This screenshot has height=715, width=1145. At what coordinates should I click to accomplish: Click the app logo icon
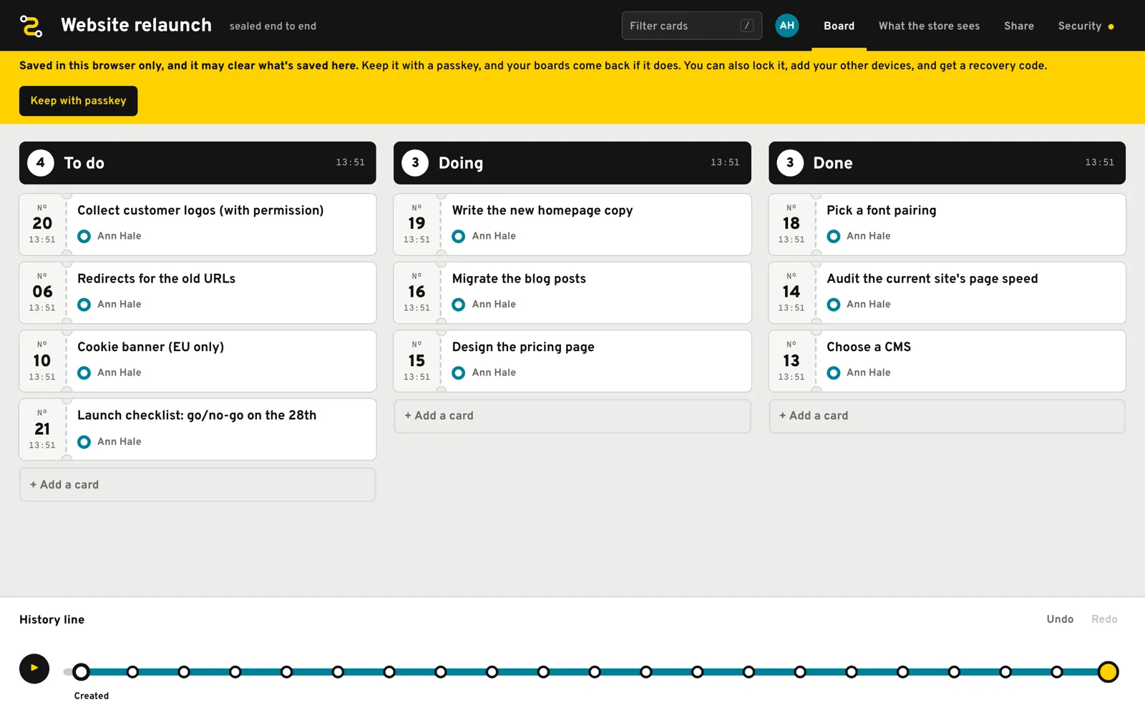tap(31, 26)
